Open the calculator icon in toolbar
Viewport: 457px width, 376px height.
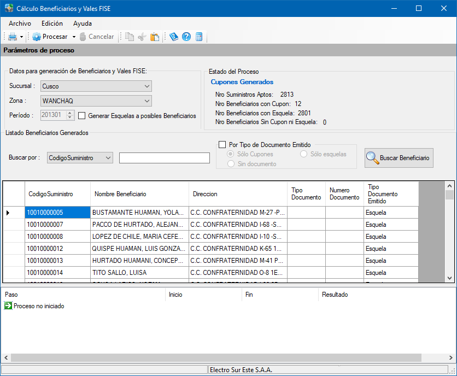(199, 37)
